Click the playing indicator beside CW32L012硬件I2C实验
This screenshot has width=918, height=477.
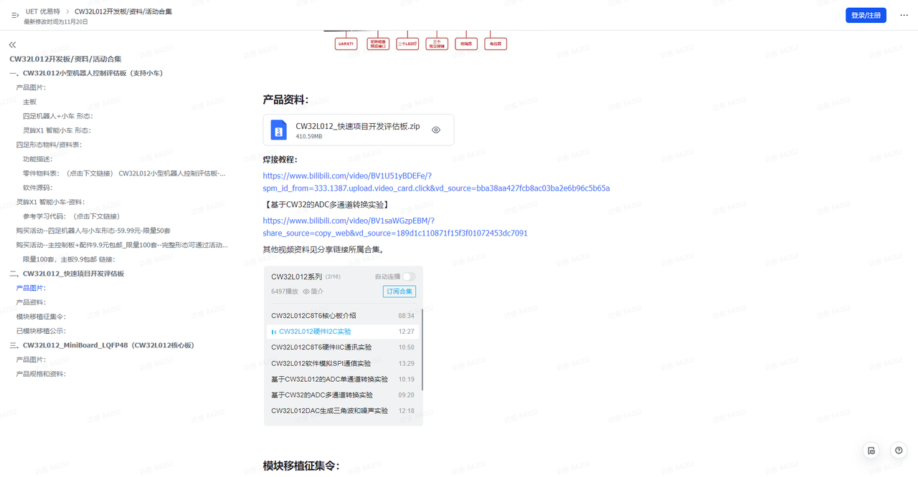click(274, 332)
